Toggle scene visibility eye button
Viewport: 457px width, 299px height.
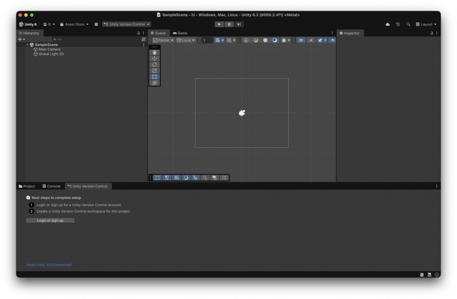(332, 40)
